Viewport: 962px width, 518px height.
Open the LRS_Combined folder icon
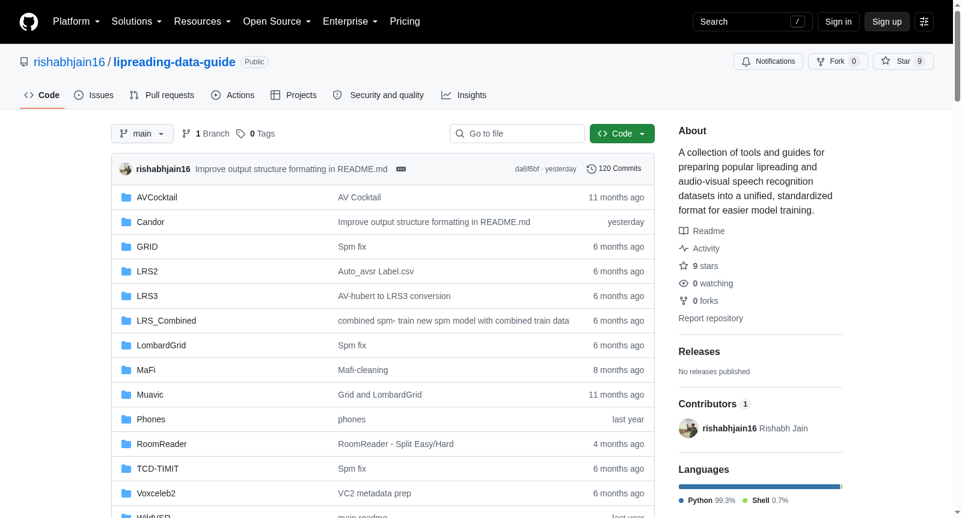(x=126, y=321)
